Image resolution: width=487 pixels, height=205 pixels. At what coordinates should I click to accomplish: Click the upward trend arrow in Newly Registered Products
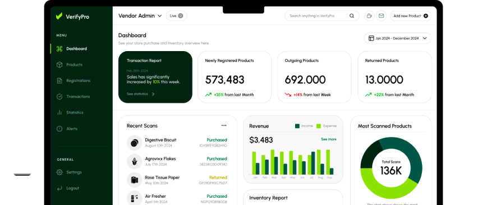pos(208,94)
